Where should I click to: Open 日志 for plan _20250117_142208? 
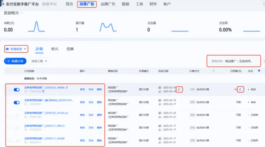tap(91, 140)
